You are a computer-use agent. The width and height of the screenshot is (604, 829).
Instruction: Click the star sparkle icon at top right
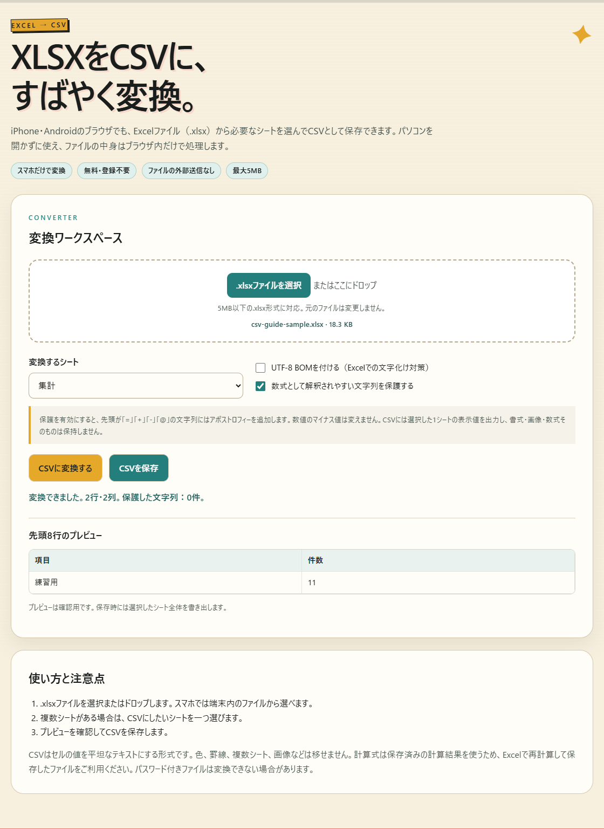point(581,35)
